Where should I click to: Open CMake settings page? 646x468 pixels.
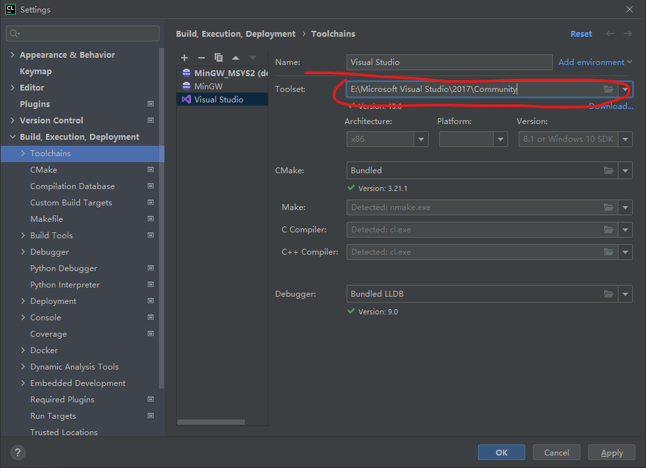[44, 170]
